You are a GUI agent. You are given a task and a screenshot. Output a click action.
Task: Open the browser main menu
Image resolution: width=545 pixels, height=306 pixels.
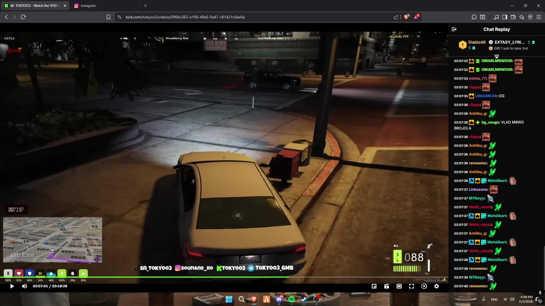click(539, 17)
